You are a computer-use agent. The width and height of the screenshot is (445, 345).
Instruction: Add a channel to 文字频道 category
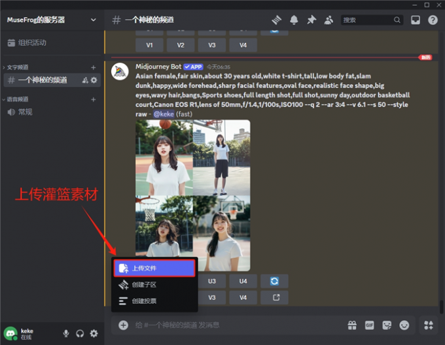point(94,67)
